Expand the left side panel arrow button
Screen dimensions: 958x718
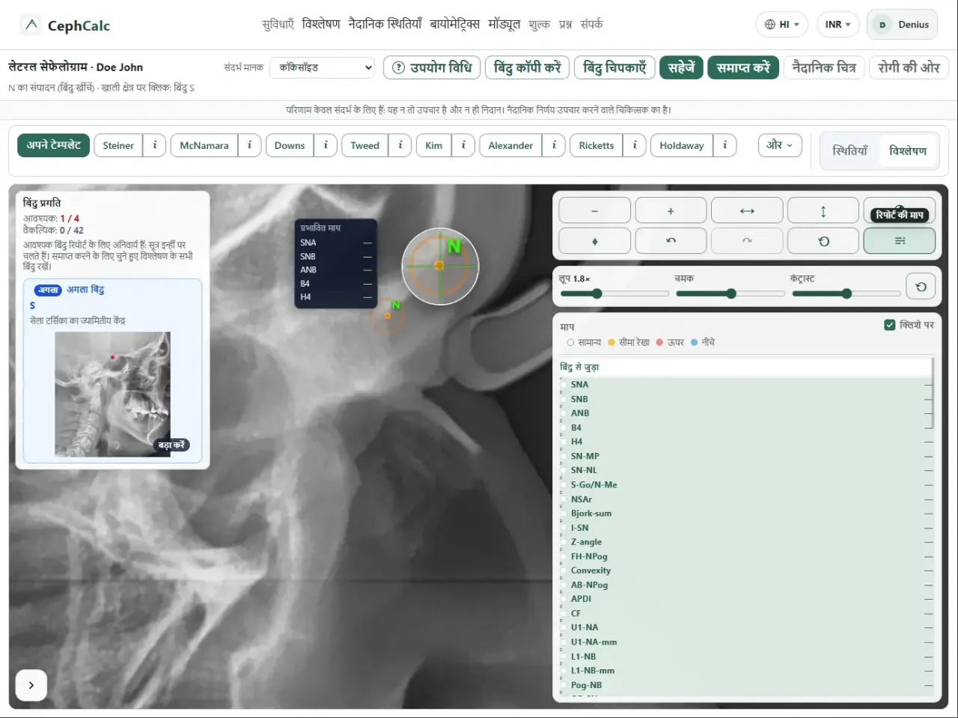[31, 685]
